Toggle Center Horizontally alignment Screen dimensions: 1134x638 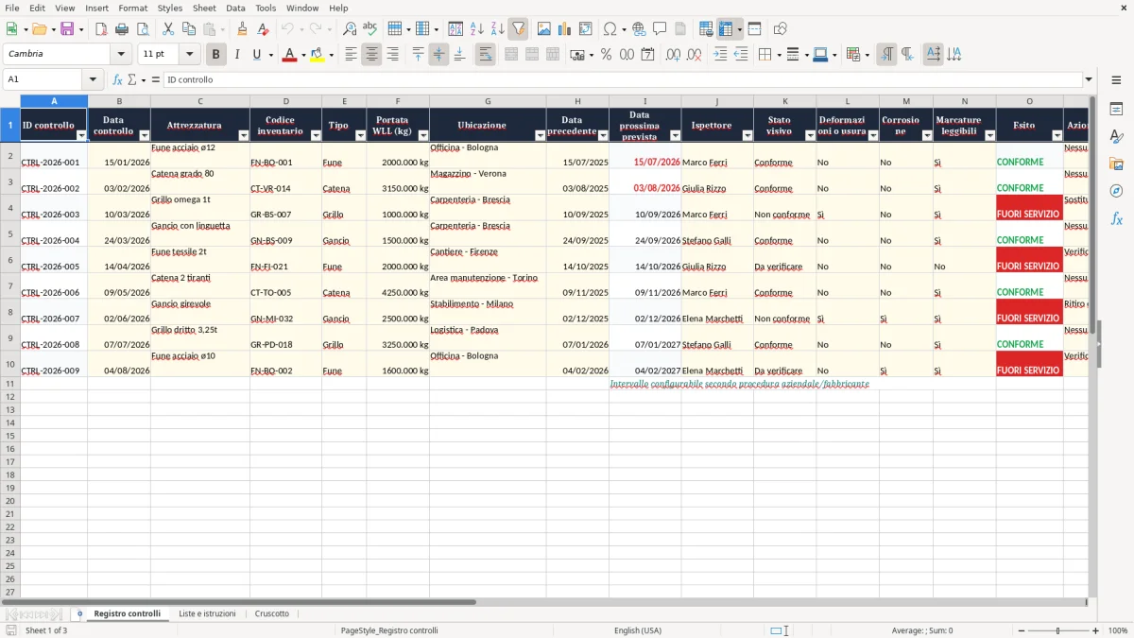click(371, 55)
